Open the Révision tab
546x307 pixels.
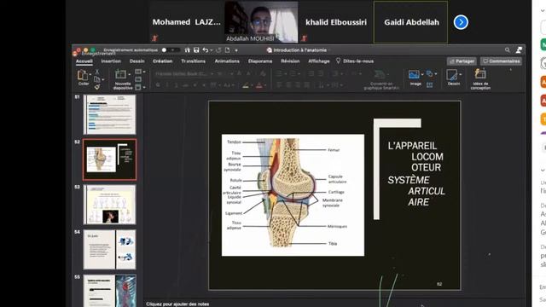tap(290, 61)
